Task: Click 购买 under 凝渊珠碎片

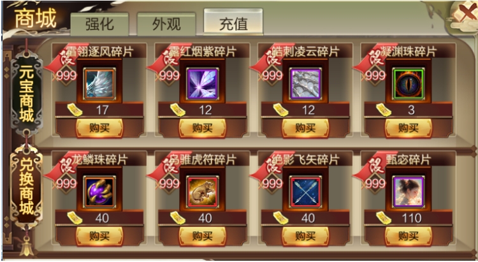Action: click(x=409, y=128)
